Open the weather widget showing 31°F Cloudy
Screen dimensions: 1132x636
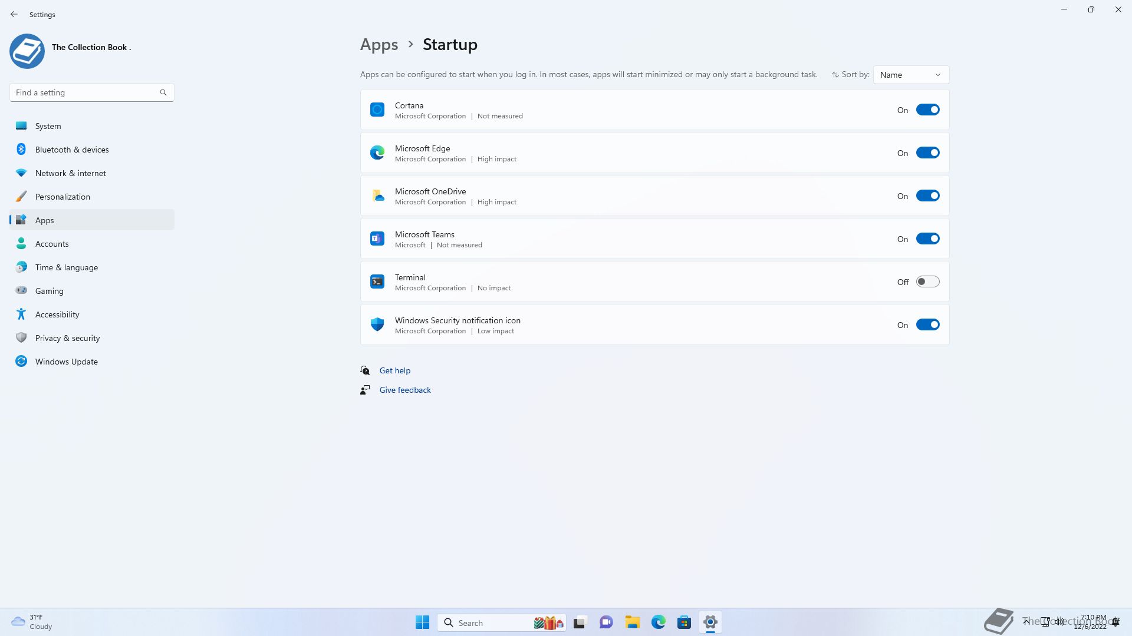point(32,622)
